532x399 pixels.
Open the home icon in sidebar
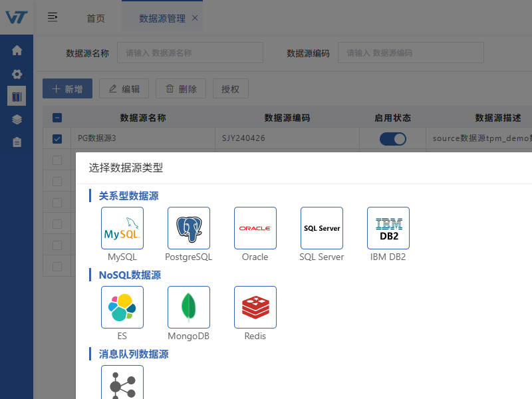(17, 51)
